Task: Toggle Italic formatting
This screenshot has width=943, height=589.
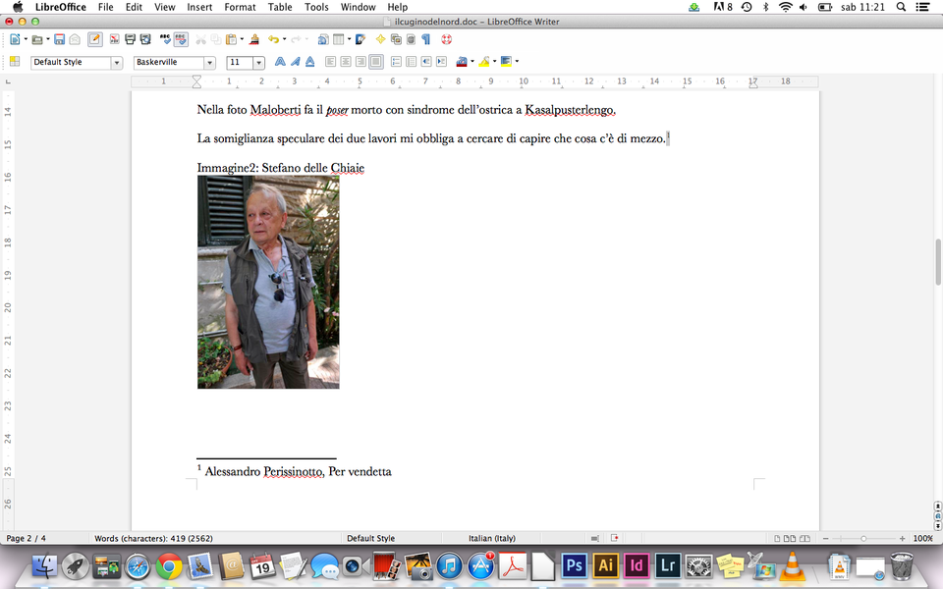Action: (x=295, y=62)
